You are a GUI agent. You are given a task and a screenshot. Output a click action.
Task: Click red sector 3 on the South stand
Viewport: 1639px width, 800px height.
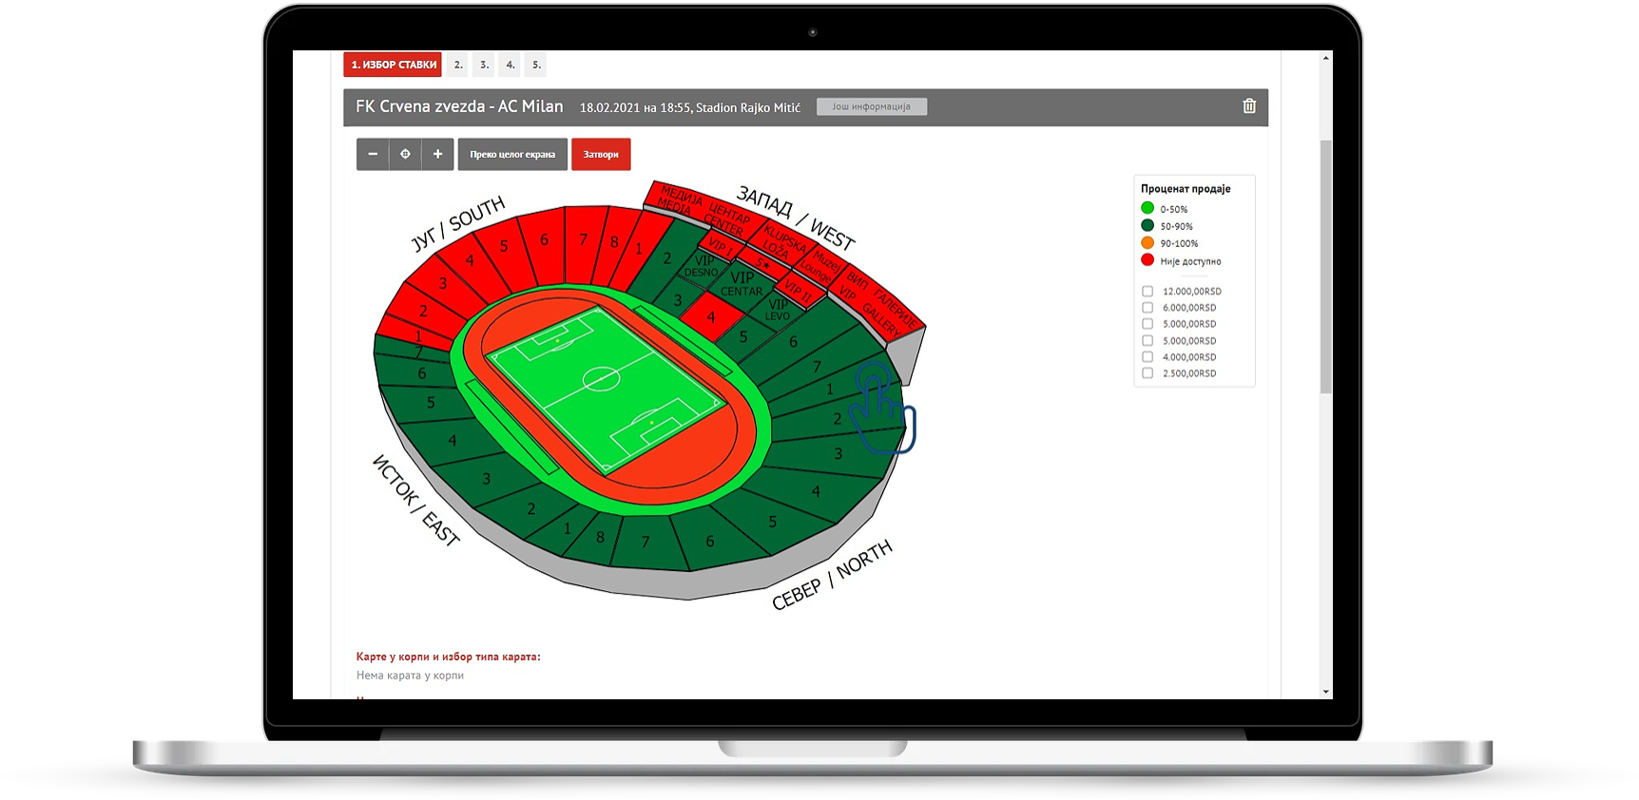[442, 283]
